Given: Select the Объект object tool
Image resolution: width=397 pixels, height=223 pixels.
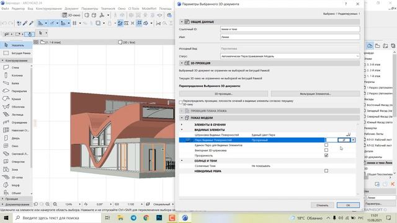Looking at the screenshot, I should pos(15,193).
